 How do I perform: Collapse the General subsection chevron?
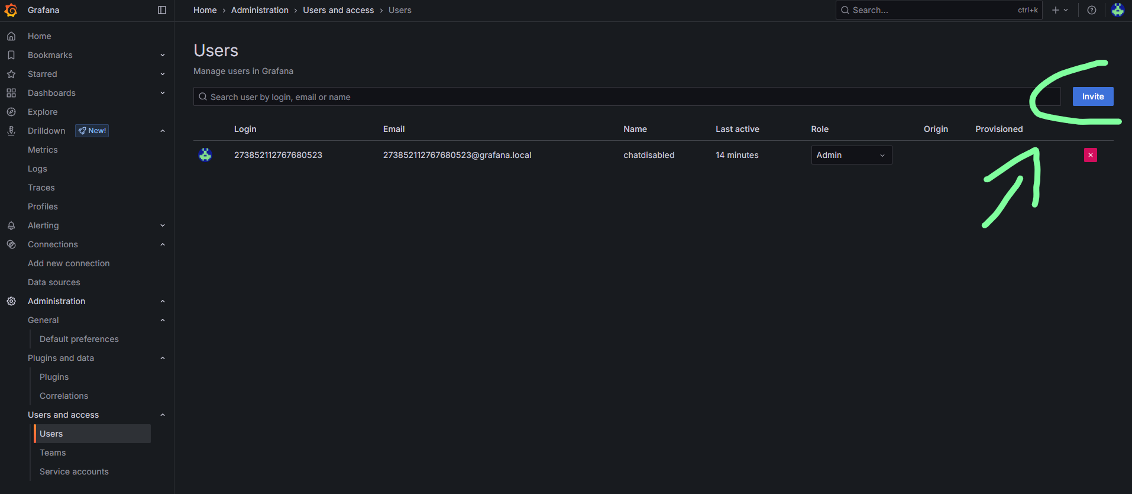coord(163,320)
